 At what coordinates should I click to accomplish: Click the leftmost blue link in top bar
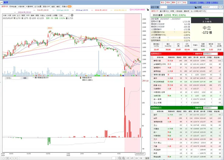[x=193, y=2]
